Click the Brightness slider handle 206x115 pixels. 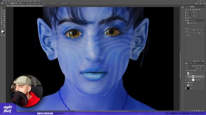coord(194,30)
